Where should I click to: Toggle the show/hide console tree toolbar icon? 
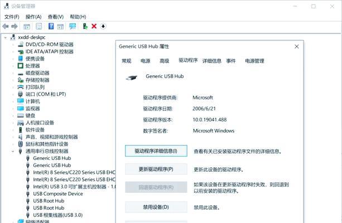point(27,27)
